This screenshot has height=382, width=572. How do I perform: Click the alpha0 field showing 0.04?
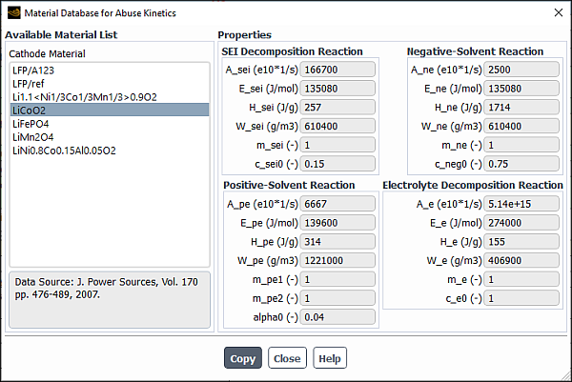(337, 317)
